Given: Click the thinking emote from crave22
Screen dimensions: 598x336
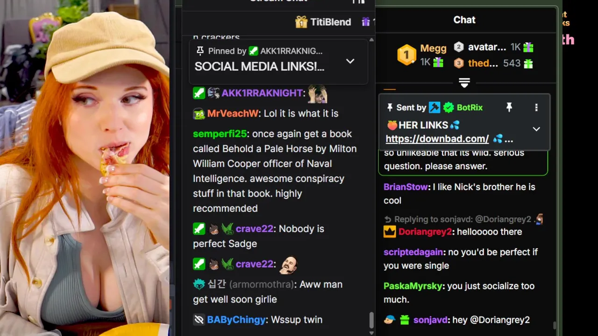Looking at the screenshot, I should [288, 264].
